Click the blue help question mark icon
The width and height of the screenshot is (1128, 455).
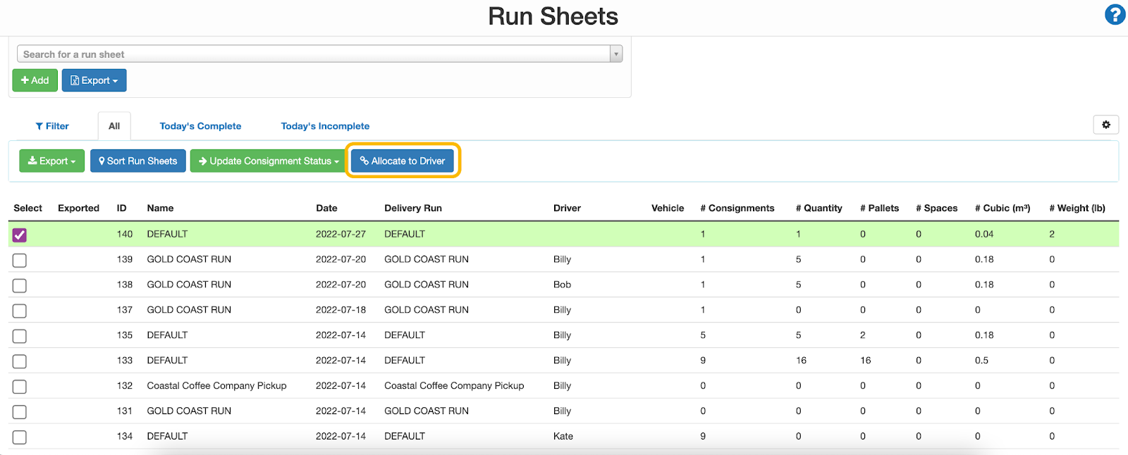(1115, 15)
